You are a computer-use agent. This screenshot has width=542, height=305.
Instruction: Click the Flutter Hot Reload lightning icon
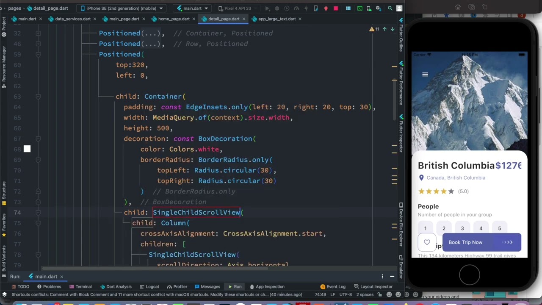pyautogui.click(x=306, y=8)
